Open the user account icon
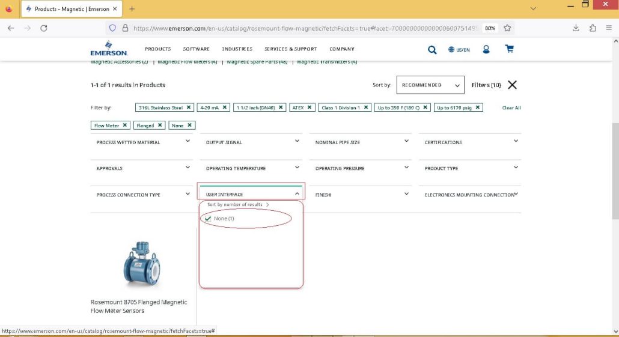Image resolution: width=619 pixels, height=337 pixels. tap(486, 49)
